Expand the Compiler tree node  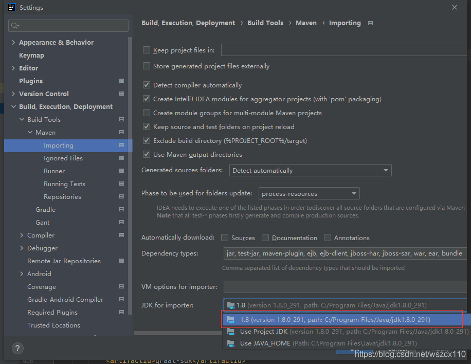(22, 235)
